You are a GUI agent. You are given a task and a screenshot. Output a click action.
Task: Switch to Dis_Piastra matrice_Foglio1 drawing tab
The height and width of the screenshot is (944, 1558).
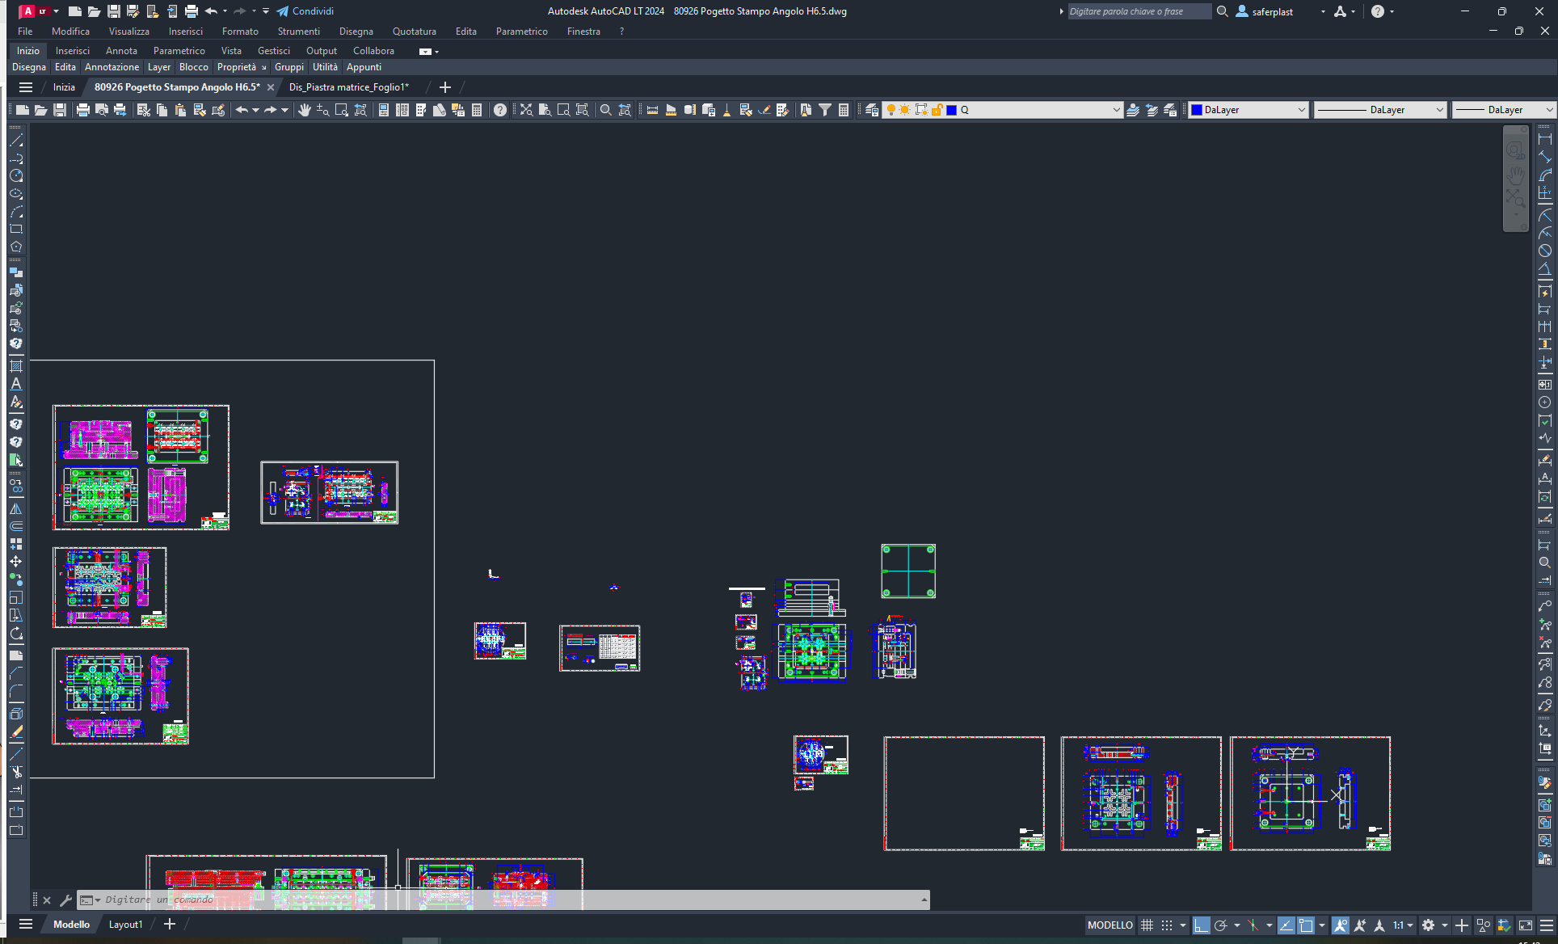[x=349, y=87]
